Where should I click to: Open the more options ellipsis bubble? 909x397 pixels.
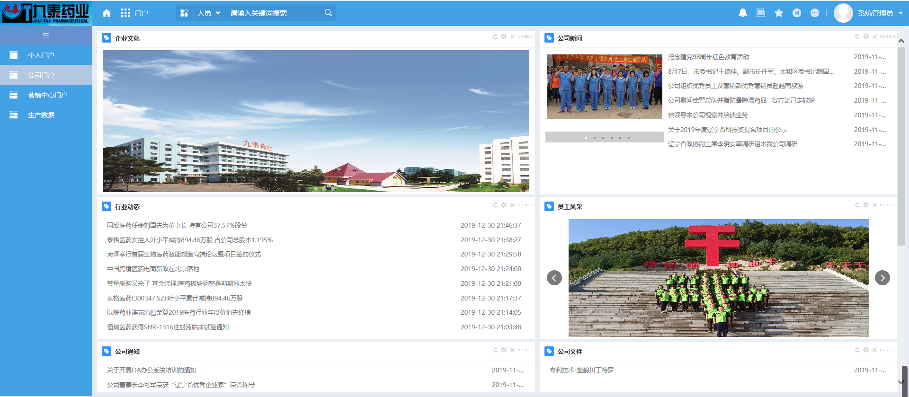click(x=815, y=13)
